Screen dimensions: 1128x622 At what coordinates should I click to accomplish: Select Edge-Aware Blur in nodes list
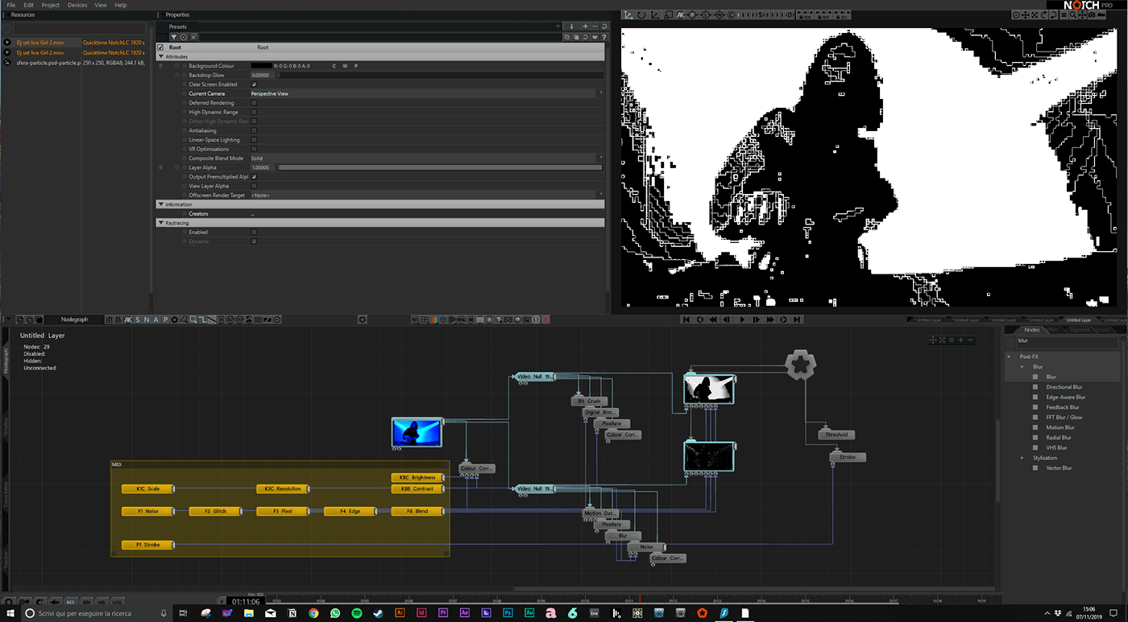tap(1065, 397)
